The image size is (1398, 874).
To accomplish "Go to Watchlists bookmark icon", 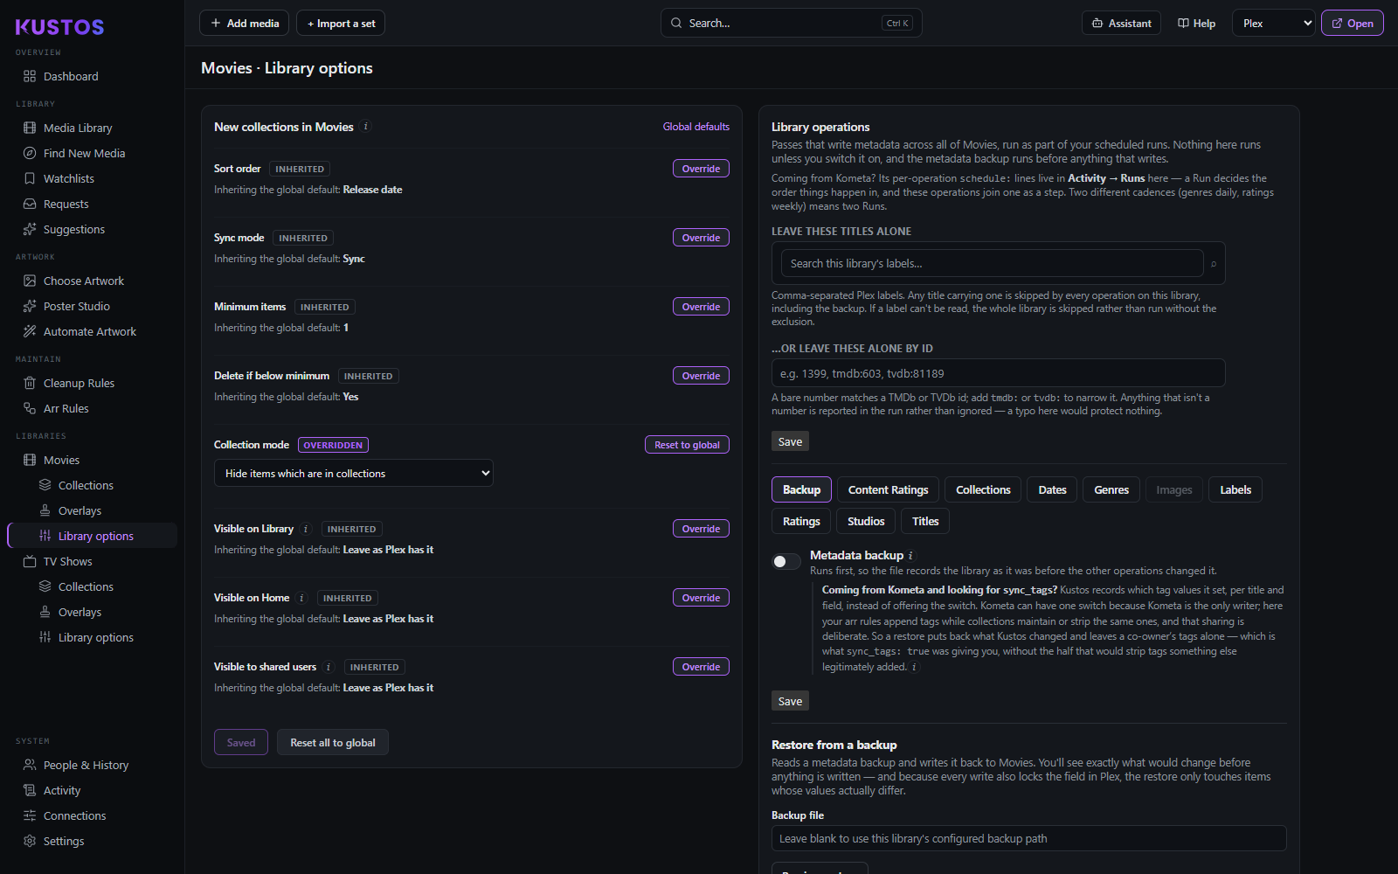I will 30,178.
